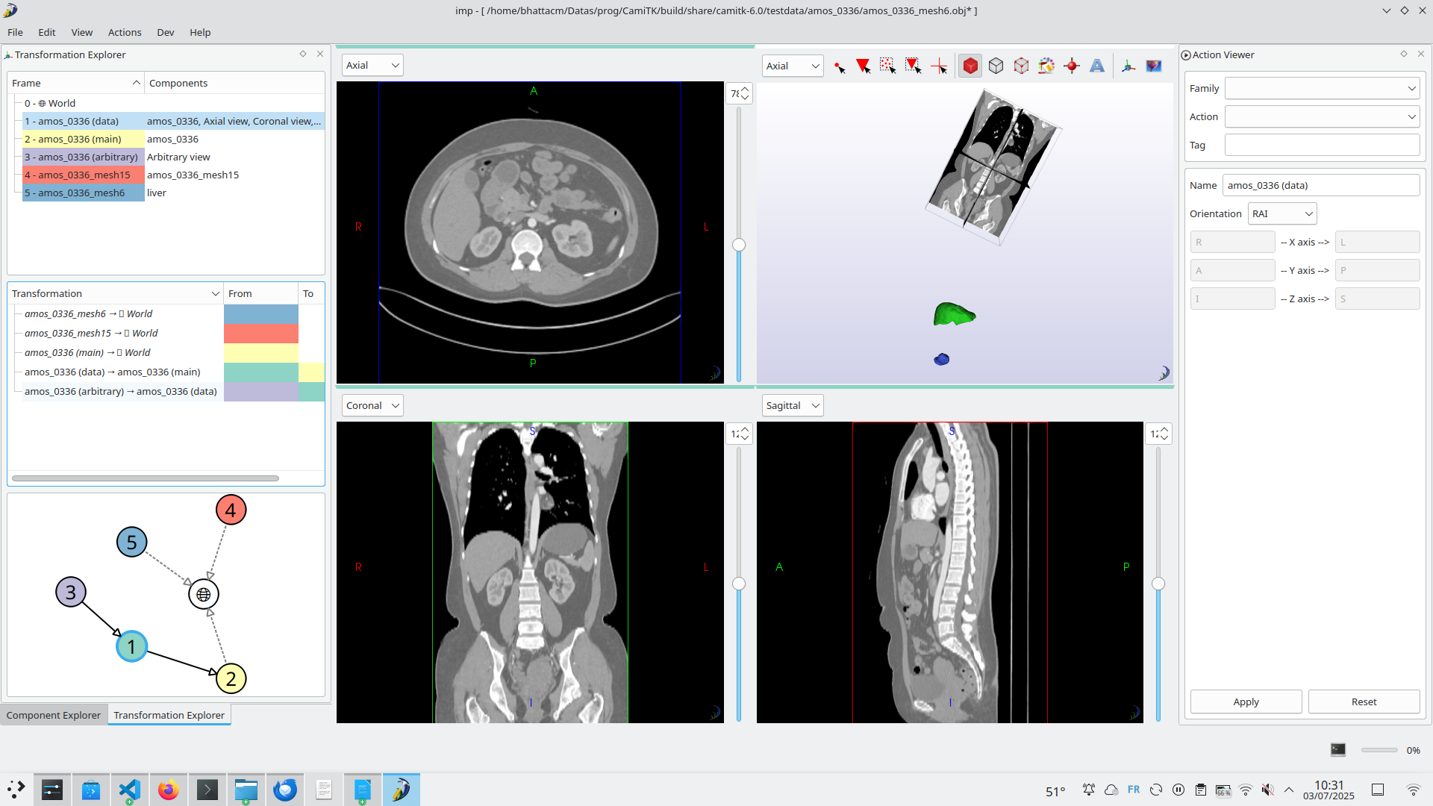Toggle points rendering cube
Viewport: 1433px width, 806px height.
click(x=1021, y=66)
